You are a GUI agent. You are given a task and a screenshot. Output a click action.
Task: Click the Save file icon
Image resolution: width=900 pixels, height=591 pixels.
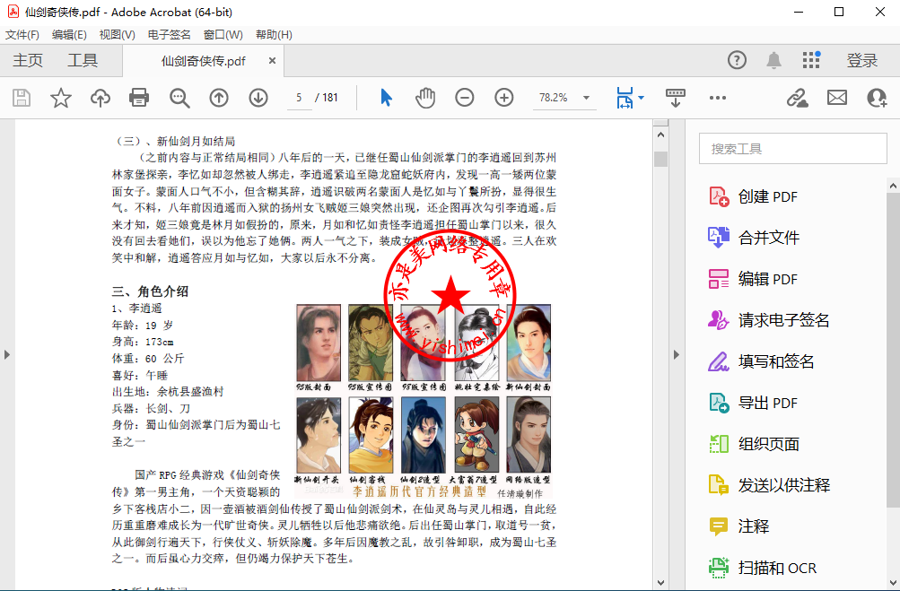(x=21, y=98)
